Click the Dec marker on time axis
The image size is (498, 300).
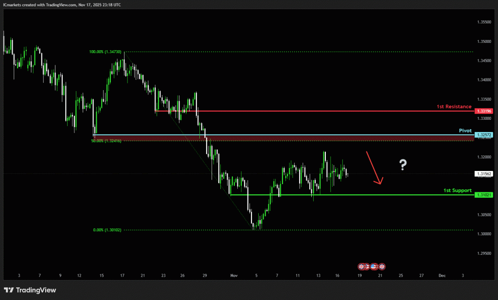(x=442, y=275)
